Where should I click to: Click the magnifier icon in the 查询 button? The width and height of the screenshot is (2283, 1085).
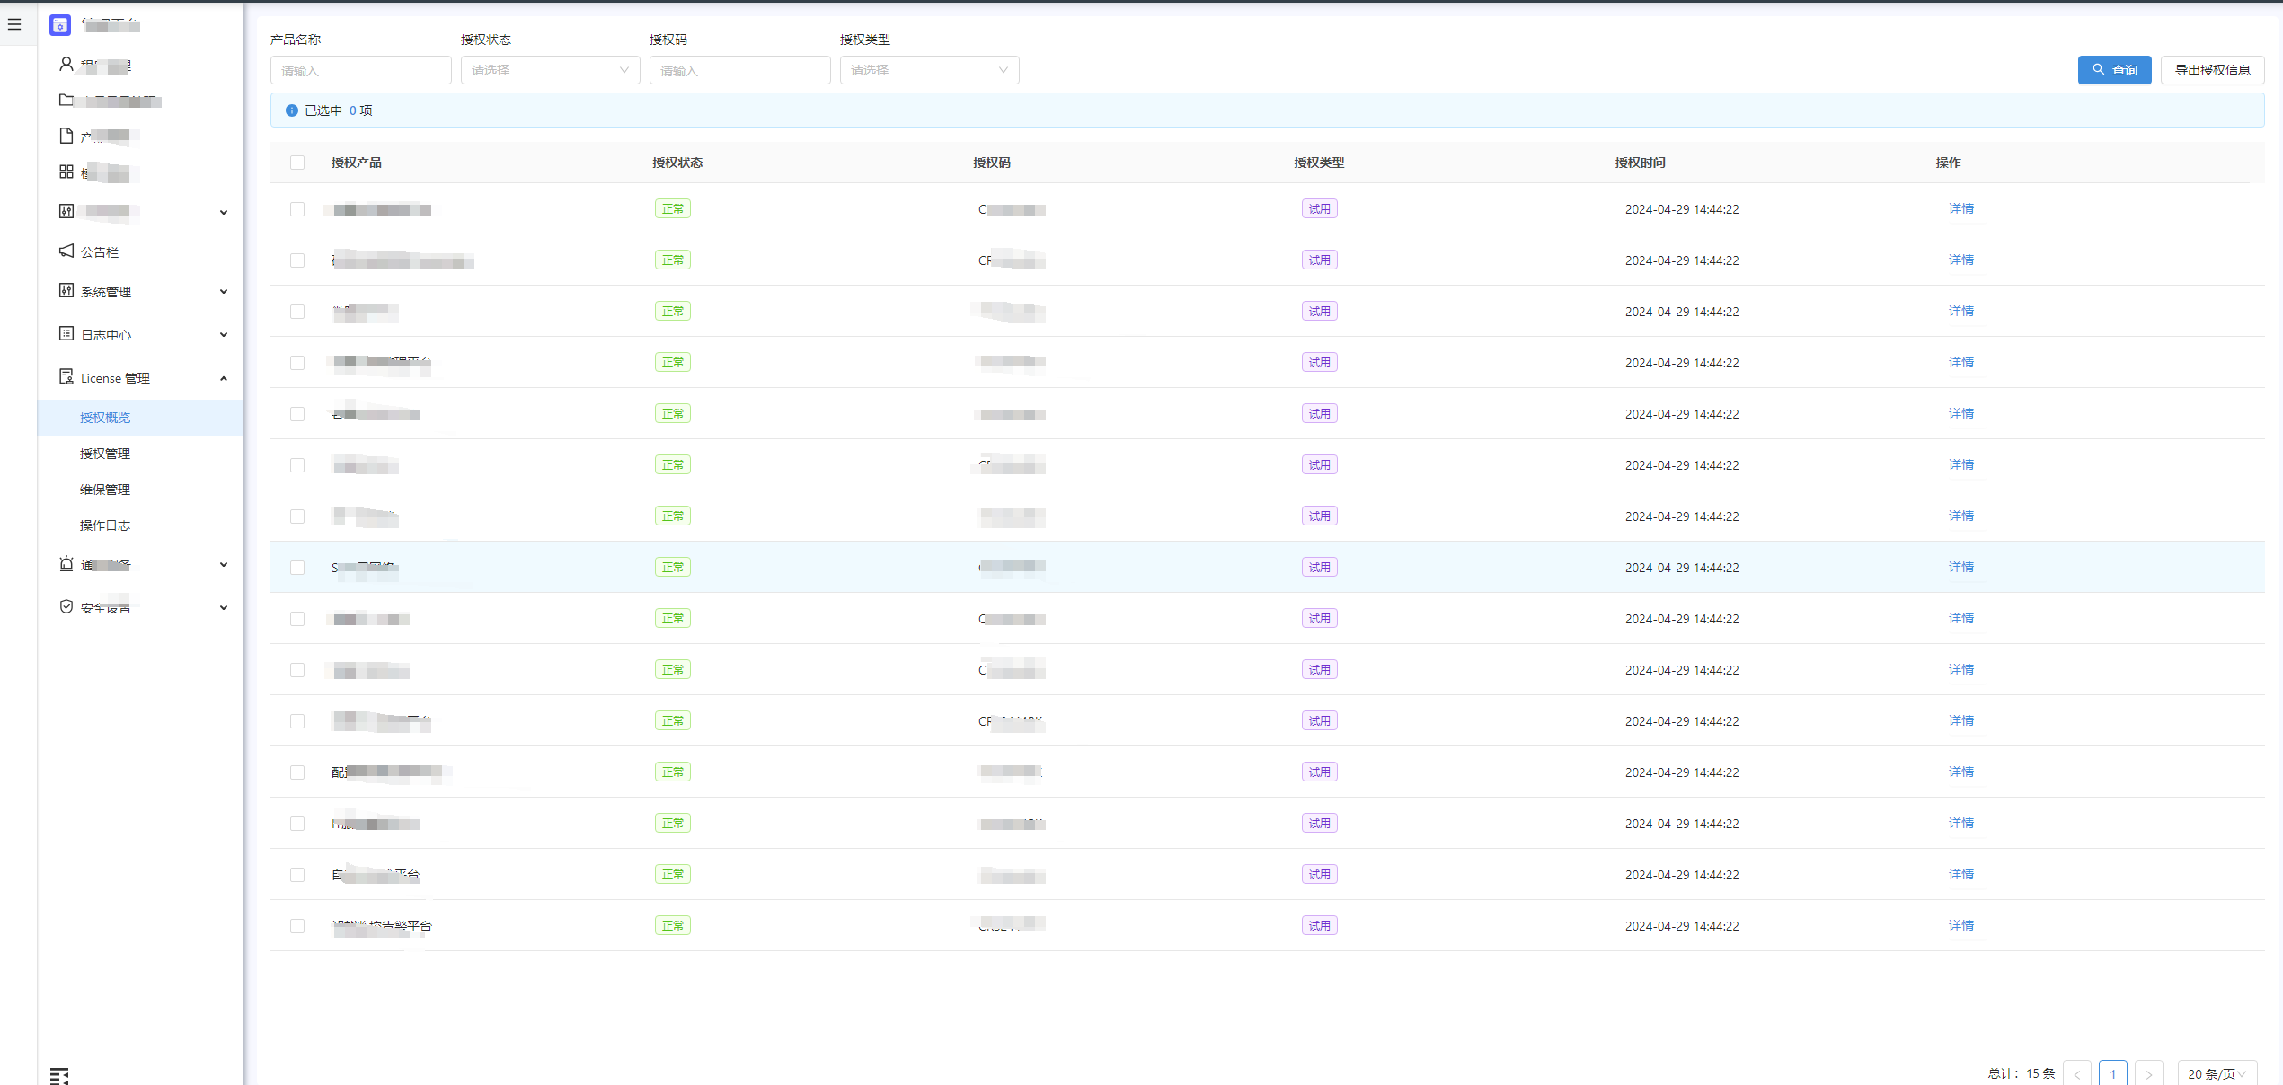tap(2099, 69)
